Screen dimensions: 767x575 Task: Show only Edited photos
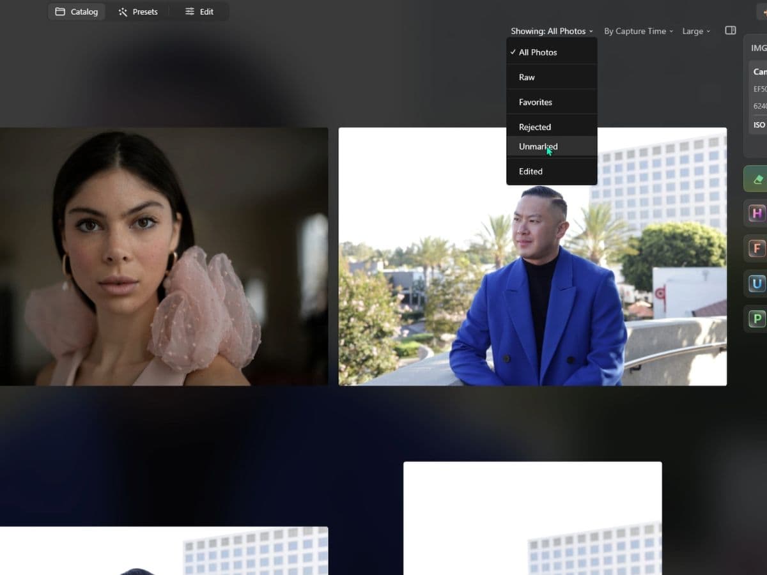pos(552,171)
